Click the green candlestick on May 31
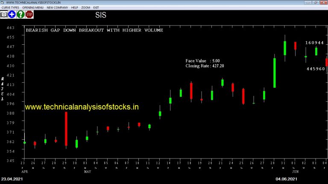This screenshot has width=328, height=184. pyautogui.click(x=285, y=48)
